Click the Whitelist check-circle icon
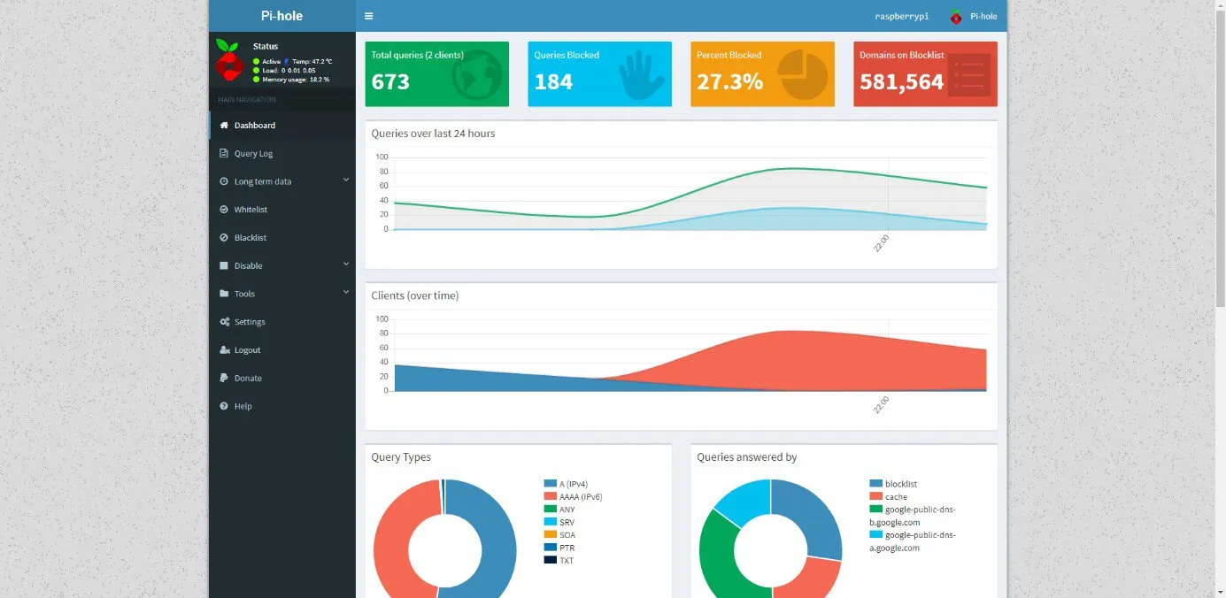Viewport: 1226px width, 598px height. point(224,210)
